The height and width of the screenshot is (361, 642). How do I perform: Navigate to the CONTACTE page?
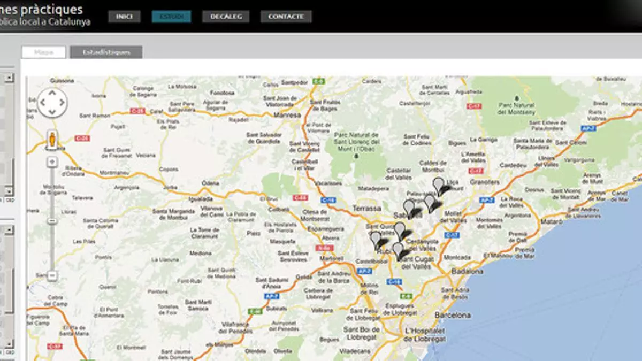(x=286, y=17)
